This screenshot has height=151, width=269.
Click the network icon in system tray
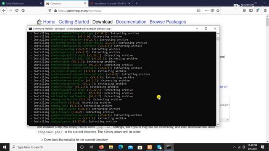click(x=239, y=147)
